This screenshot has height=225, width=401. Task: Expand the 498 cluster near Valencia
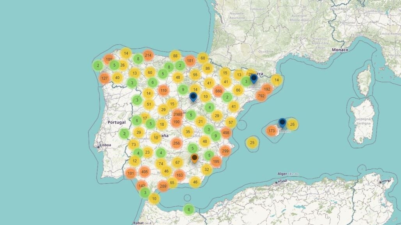pyautogui.click(x=226, y=132)
